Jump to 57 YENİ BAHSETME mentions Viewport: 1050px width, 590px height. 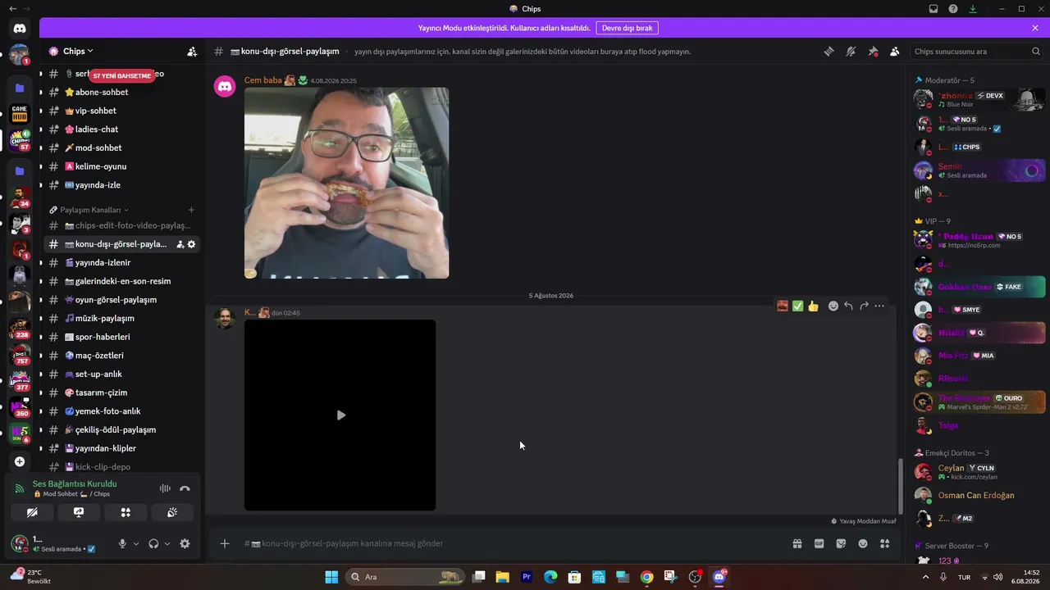[122, 75]
